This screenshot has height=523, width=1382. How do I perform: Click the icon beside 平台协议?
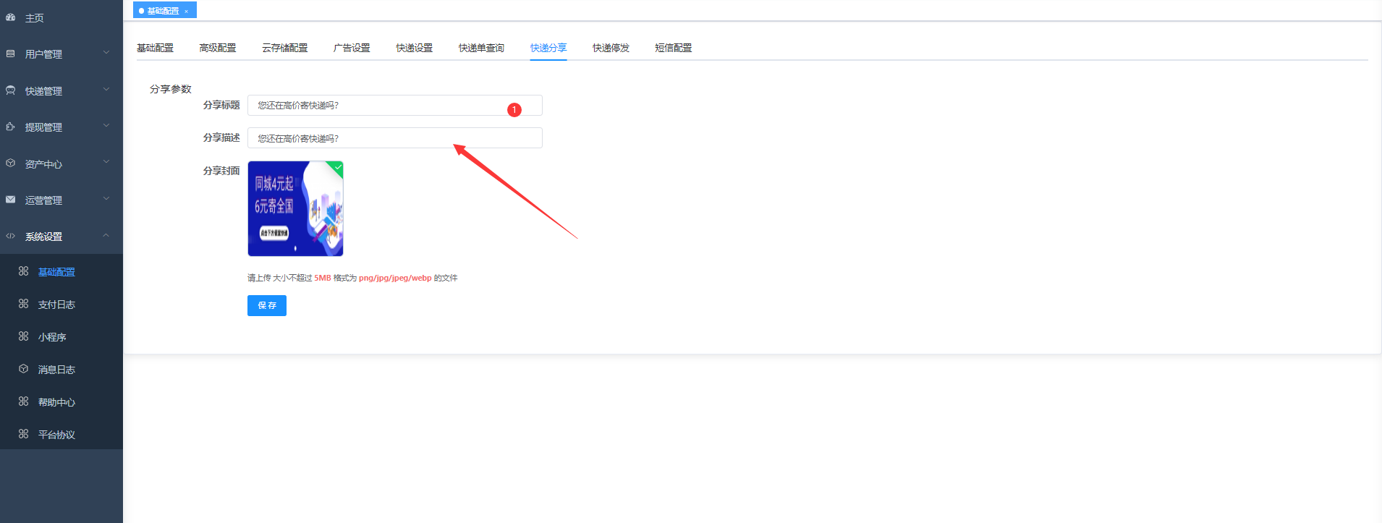pyautogui.click(x=23, y=434)
